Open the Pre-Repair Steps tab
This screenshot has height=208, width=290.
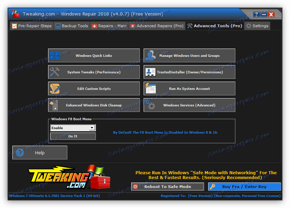(x=32, y=26)
